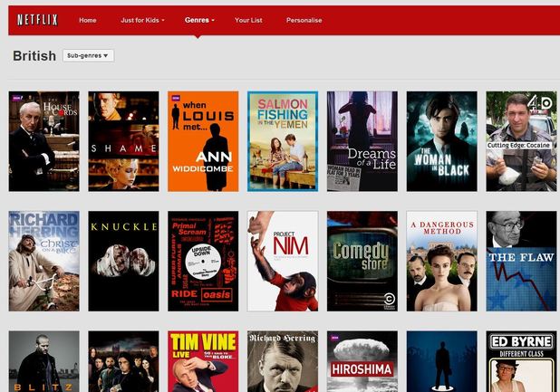Choose Salmon Fishing in the Yemen
Image resolution: width=560 pixels, height=392 pixels.
(x=283, y=141)
